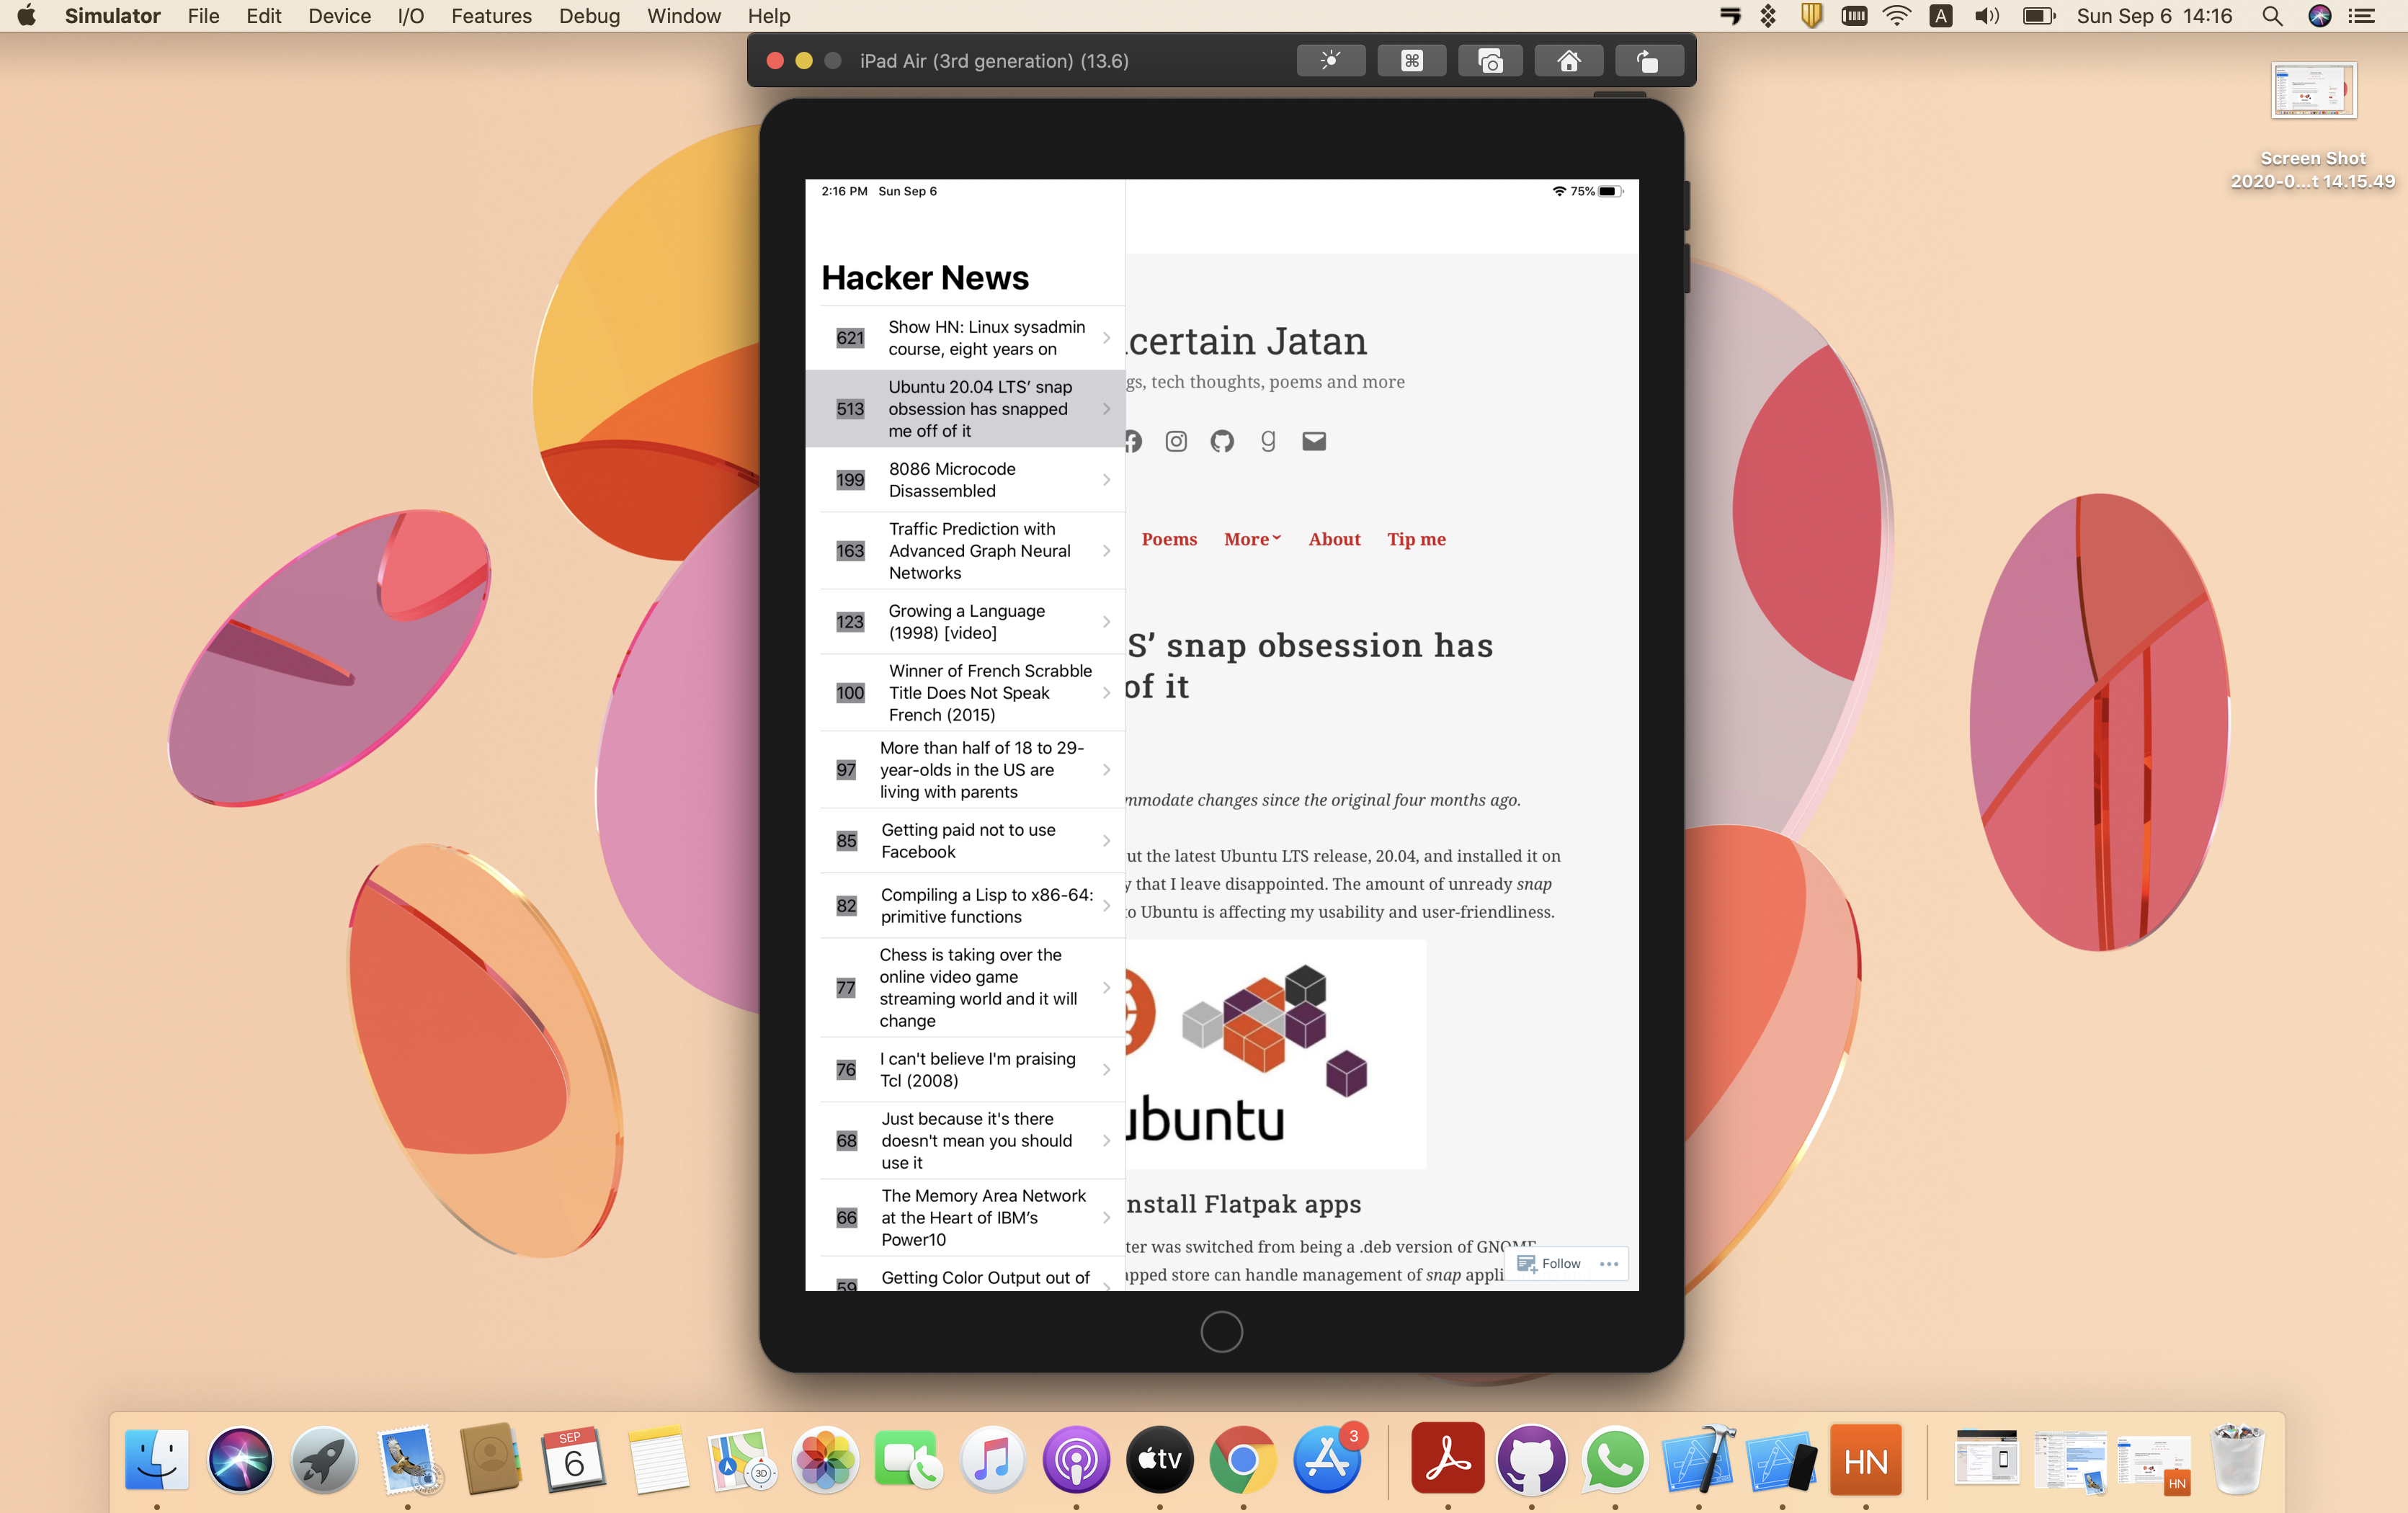Open chevron on Growing a Language row
The width and height of the screenshot is (2408, 1513).
[1106, 622]
